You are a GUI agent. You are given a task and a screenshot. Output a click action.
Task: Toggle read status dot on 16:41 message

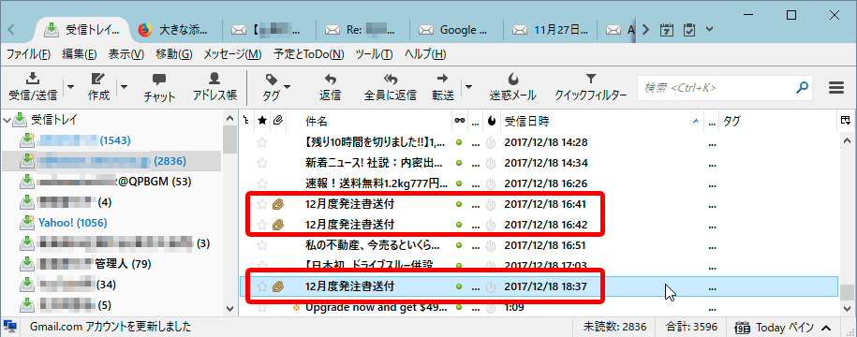tap(459, 204)
